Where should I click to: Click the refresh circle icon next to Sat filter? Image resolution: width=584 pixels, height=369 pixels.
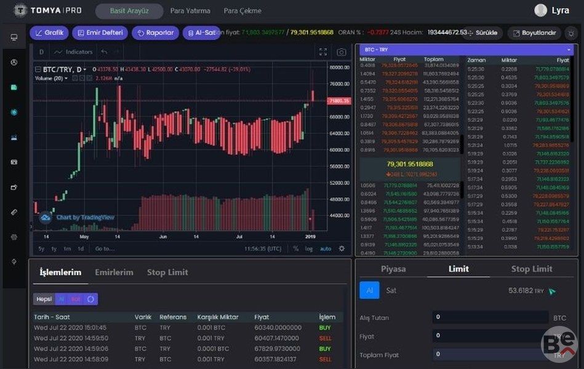[90, 299]
